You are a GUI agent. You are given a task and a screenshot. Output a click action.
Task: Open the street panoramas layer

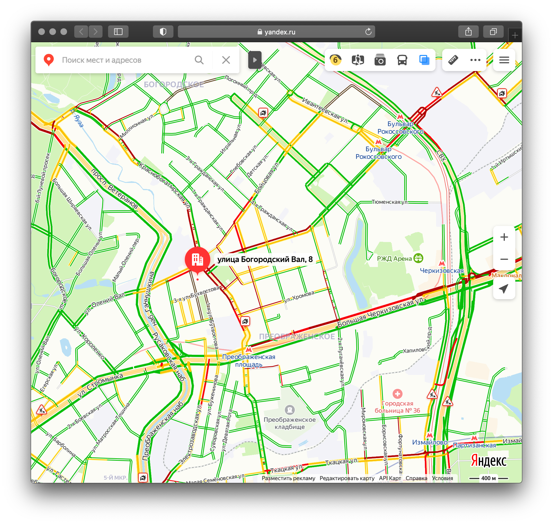pyautogui.click(x=357, y=60)
